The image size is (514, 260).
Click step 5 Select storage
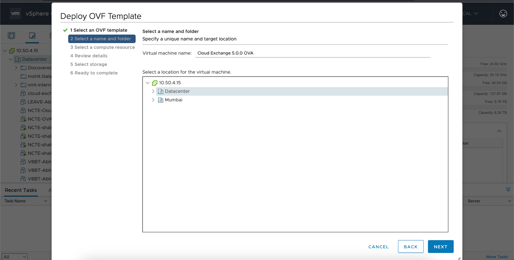(x=89, y=64)
